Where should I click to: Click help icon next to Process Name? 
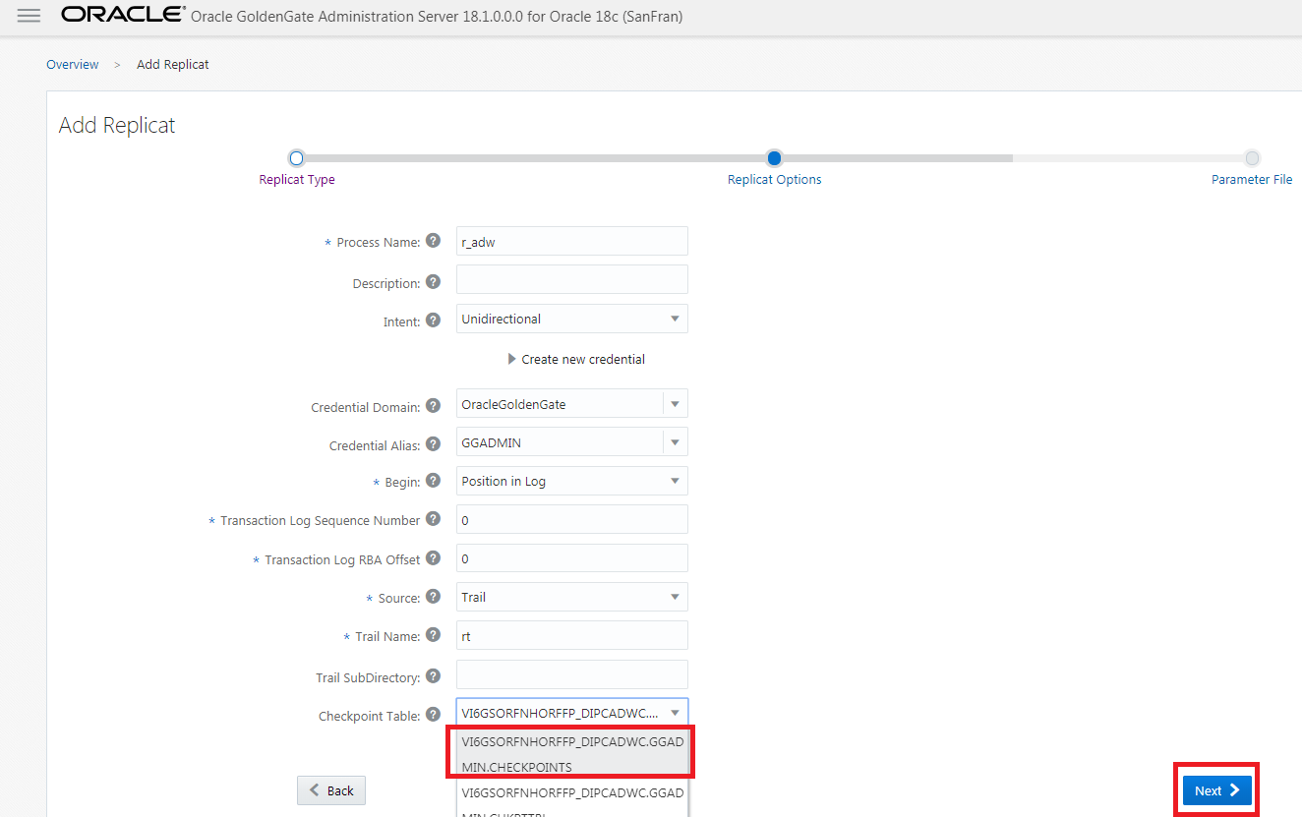(434, 241)
